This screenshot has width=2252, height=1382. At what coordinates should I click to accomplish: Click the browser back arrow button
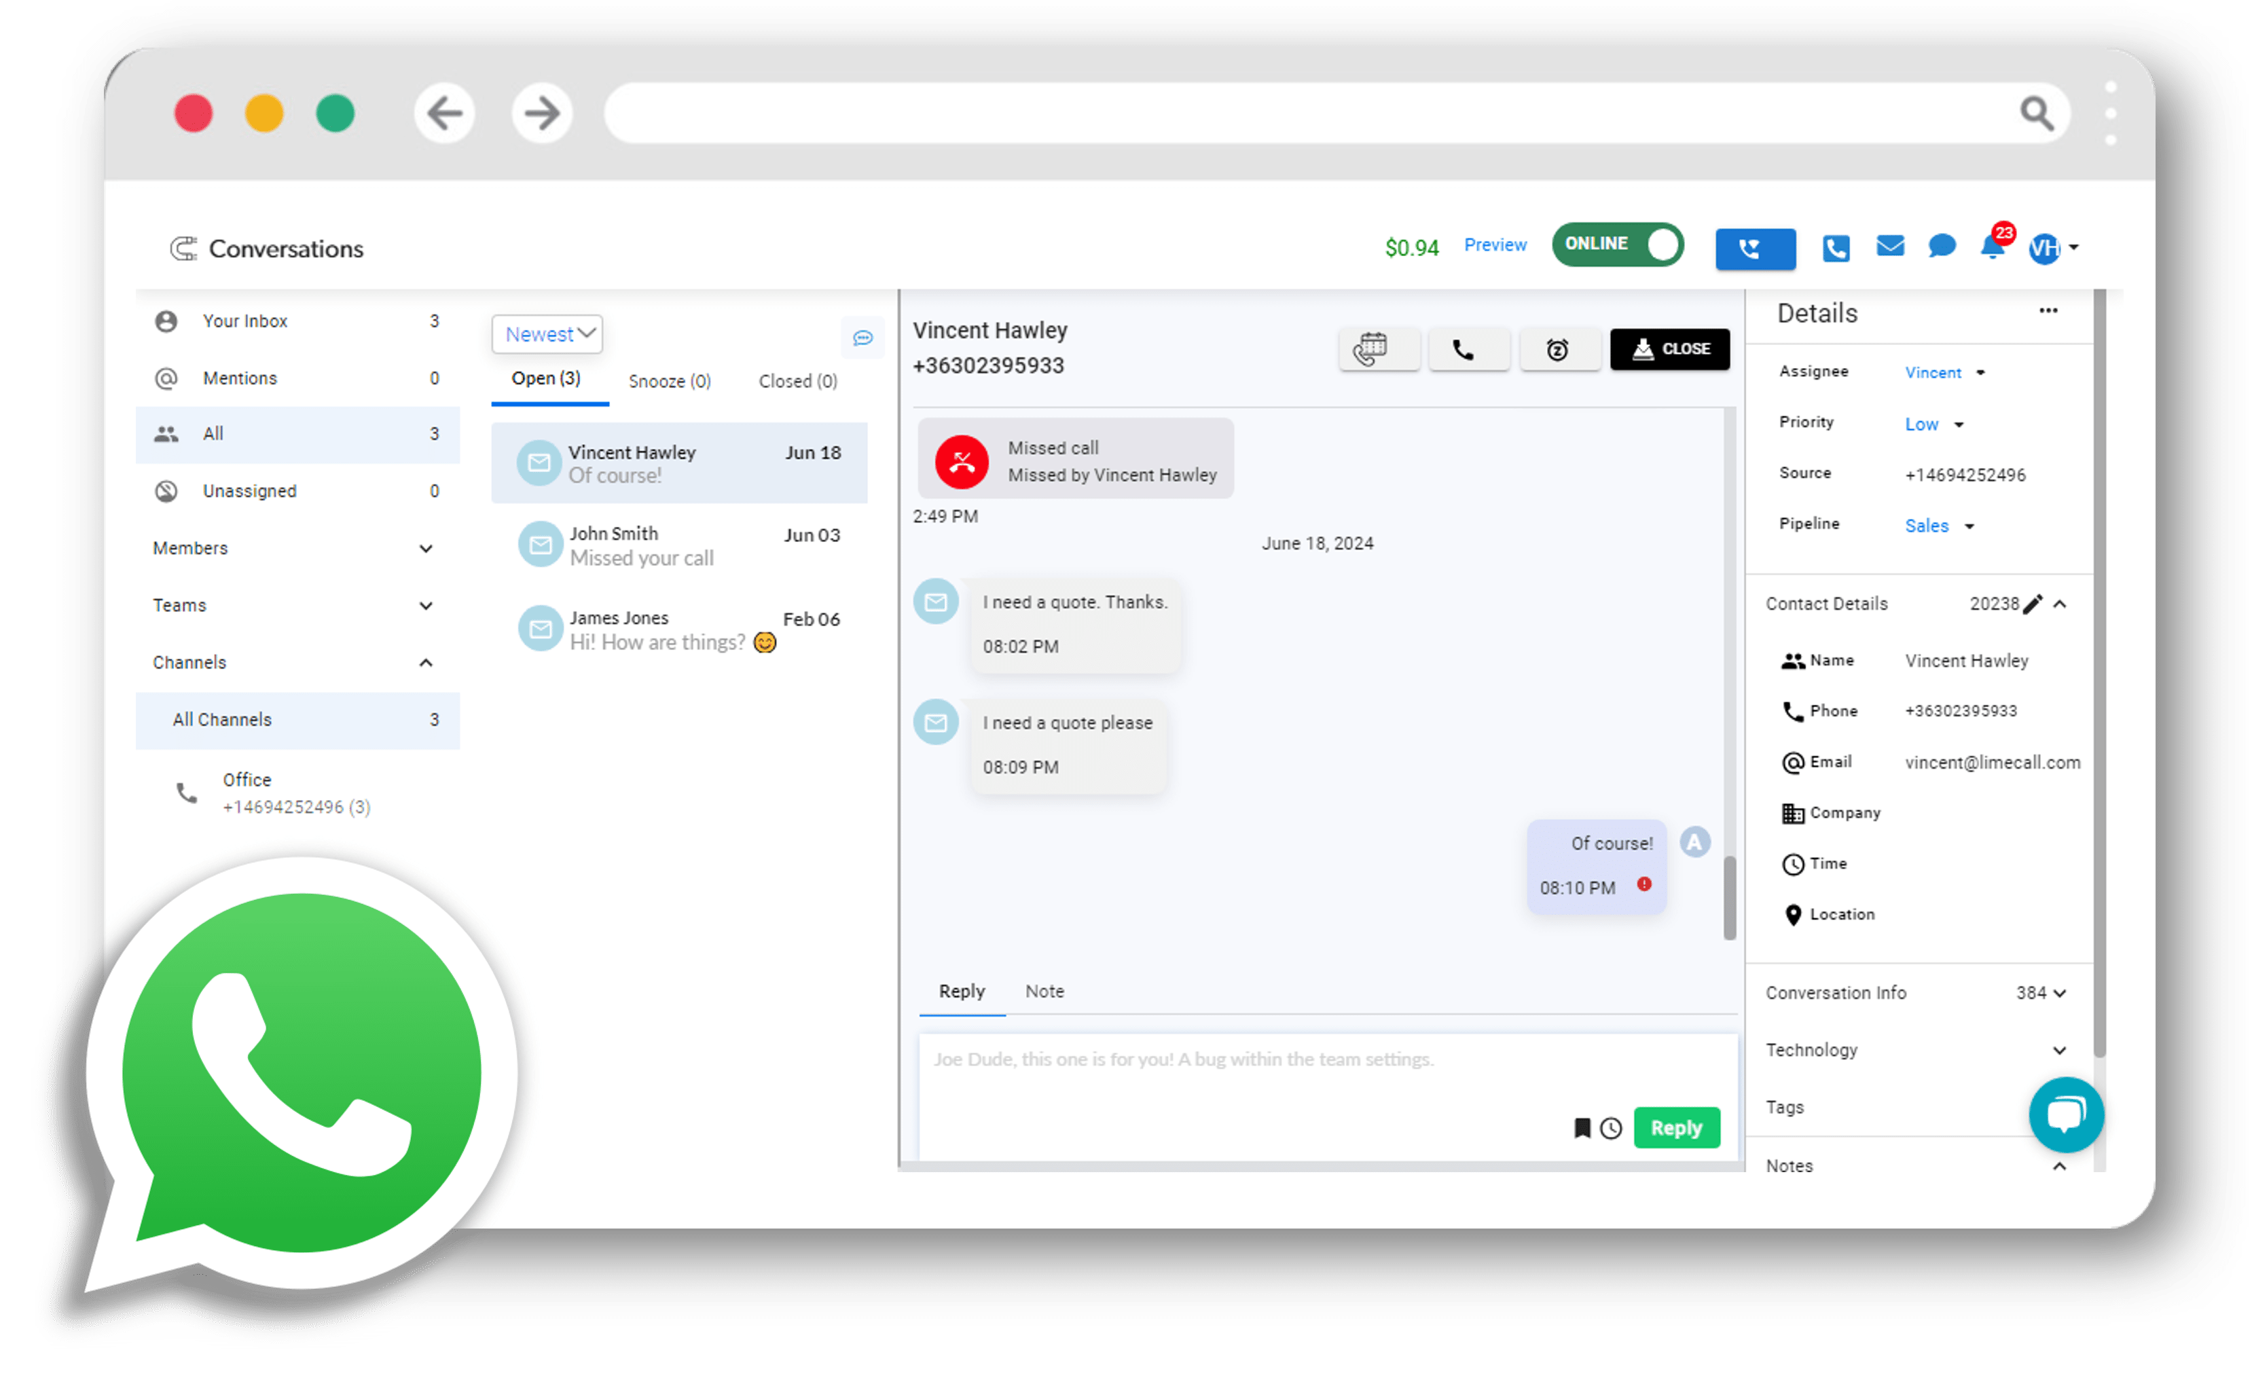click(444, 113)
